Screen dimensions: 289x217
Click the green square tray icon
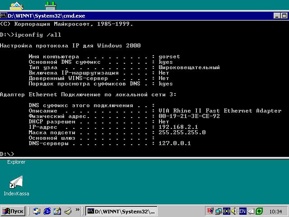(259, 211)
